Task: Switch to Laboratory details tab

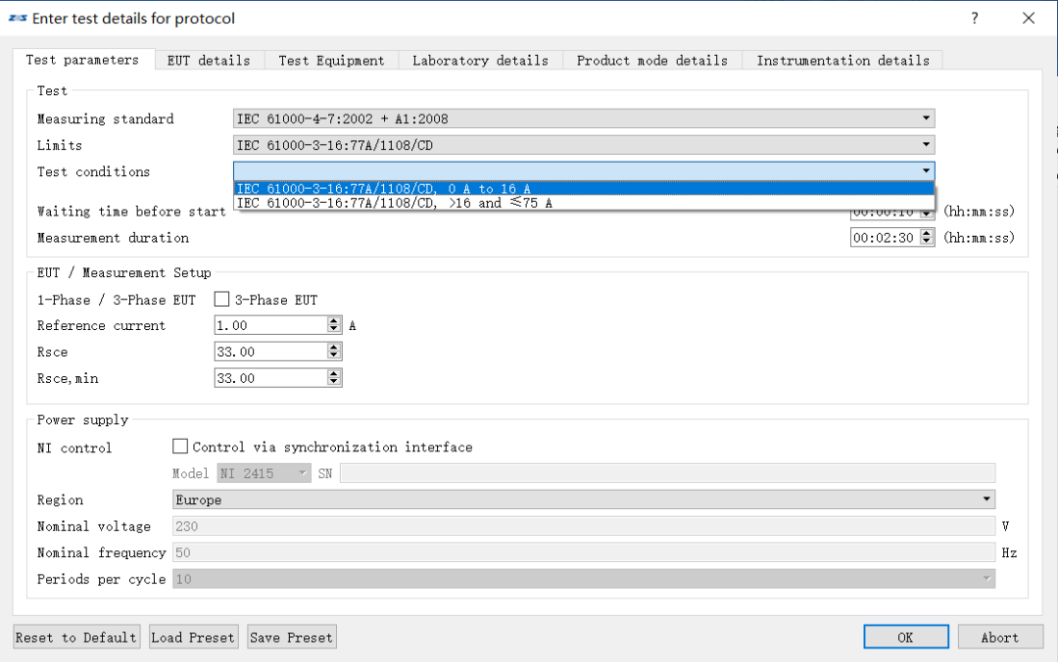Action: click(x=480, y=61)
